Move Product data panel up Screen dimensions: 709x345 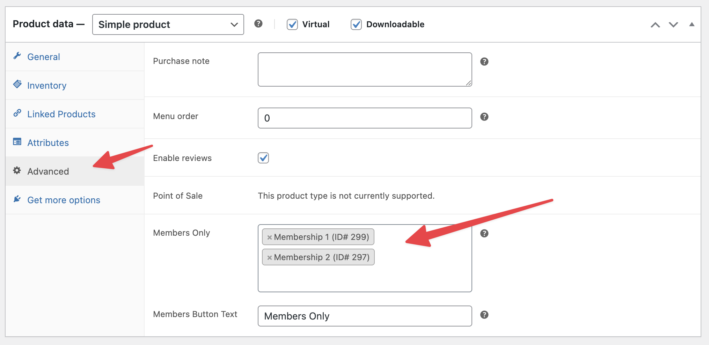[655, 25]
